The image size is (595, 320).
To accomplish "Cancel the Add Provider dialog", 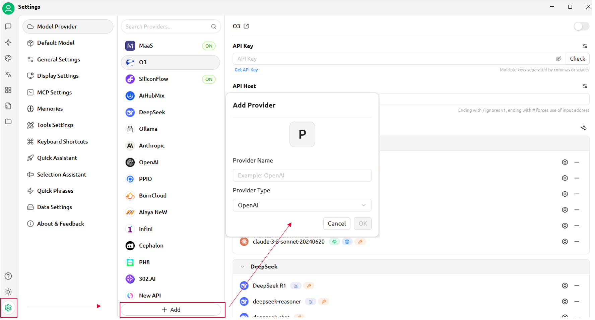I will [x=337, y=223].
